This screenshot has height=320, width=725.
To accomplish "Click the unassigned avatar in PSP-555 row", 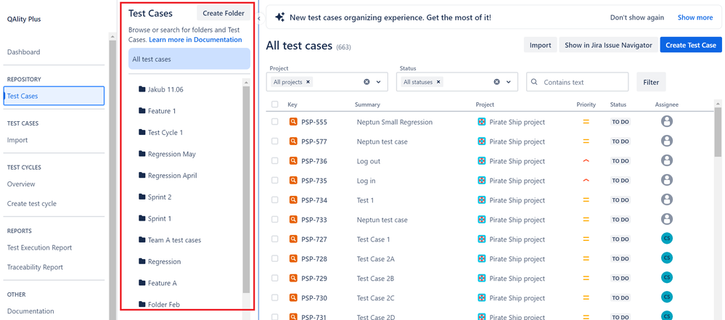I will [x=667, y=122].
